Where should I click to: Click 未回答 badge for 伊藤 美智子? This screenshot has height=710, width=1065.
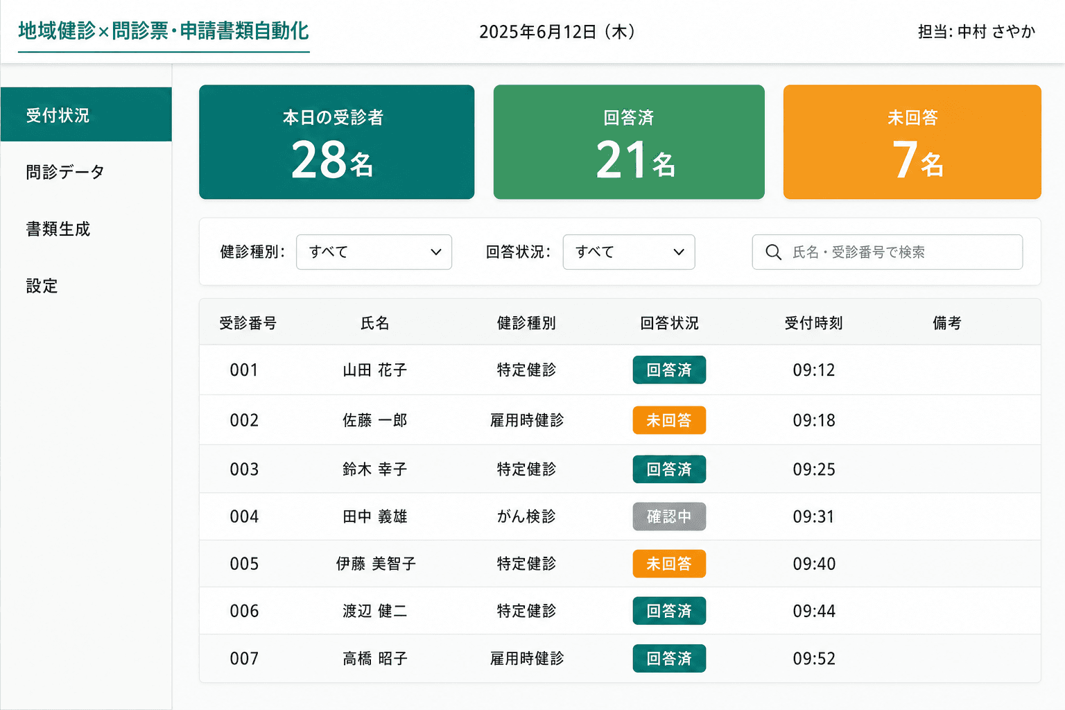tap(669, 564)
